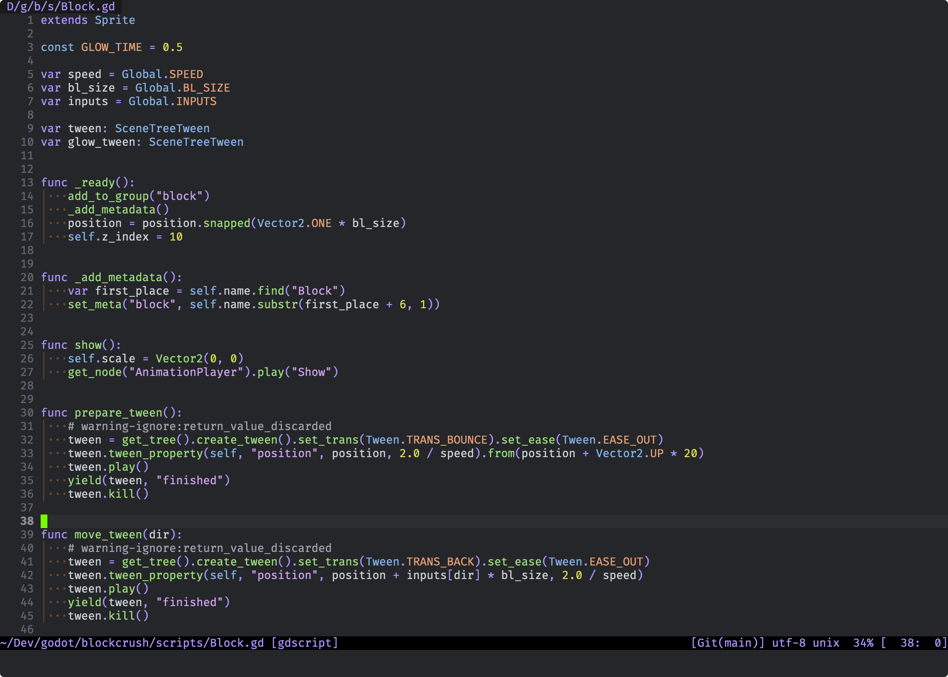948x677 pixels.
Task: Click line number 46 in the gutter
Action: tap(27, 630)
